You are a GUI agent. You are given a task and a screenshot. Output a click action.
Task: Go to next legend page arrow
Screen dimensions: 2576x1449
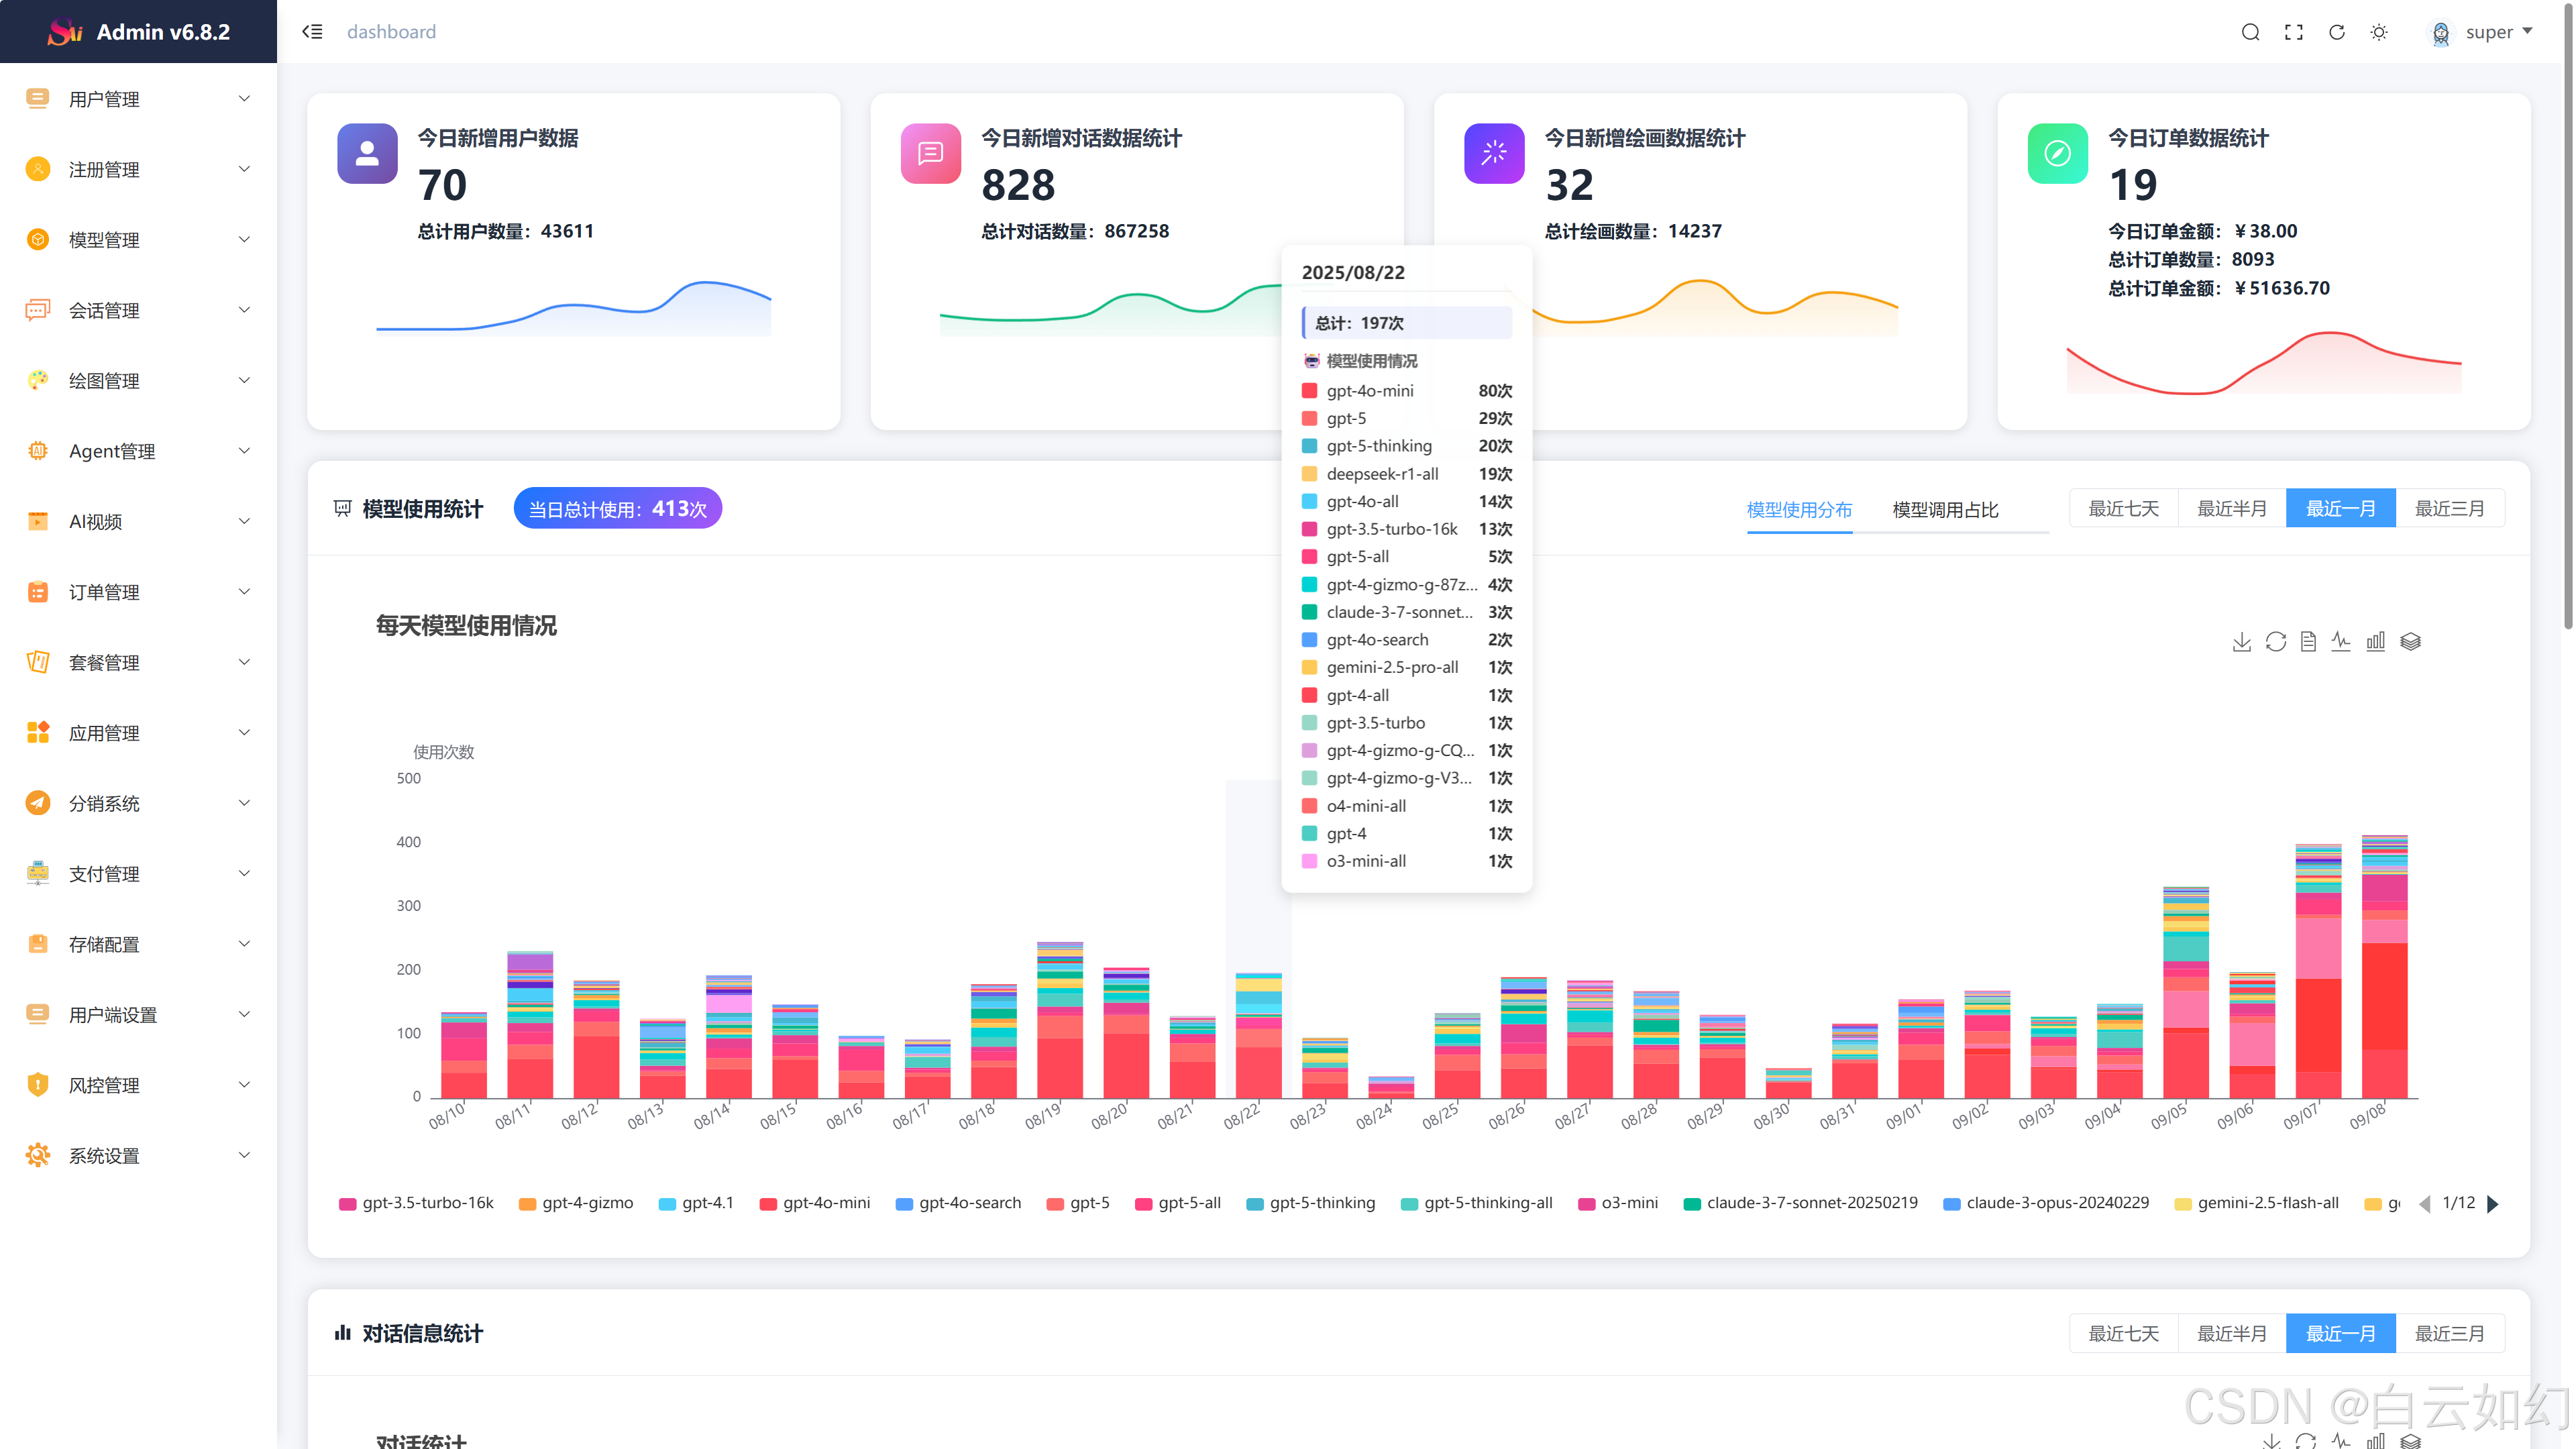(x=2493, y=1204)
